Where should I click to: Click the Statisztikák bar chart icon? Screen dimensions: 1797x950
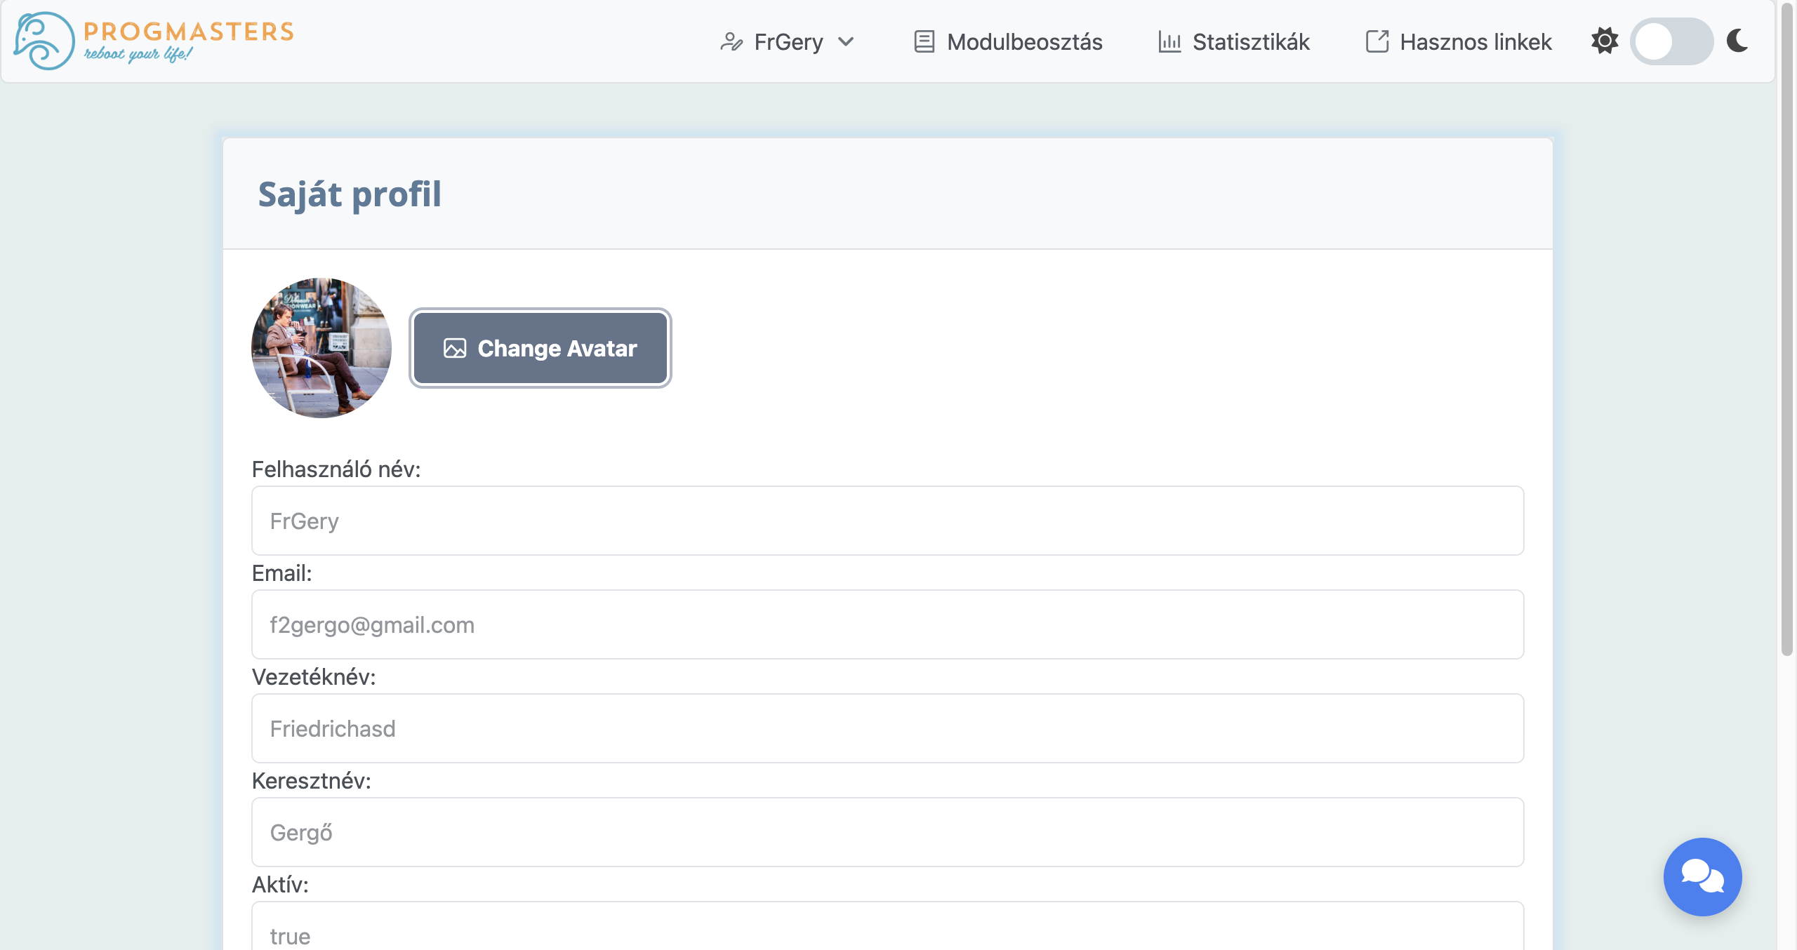(x=1169, y=42)
